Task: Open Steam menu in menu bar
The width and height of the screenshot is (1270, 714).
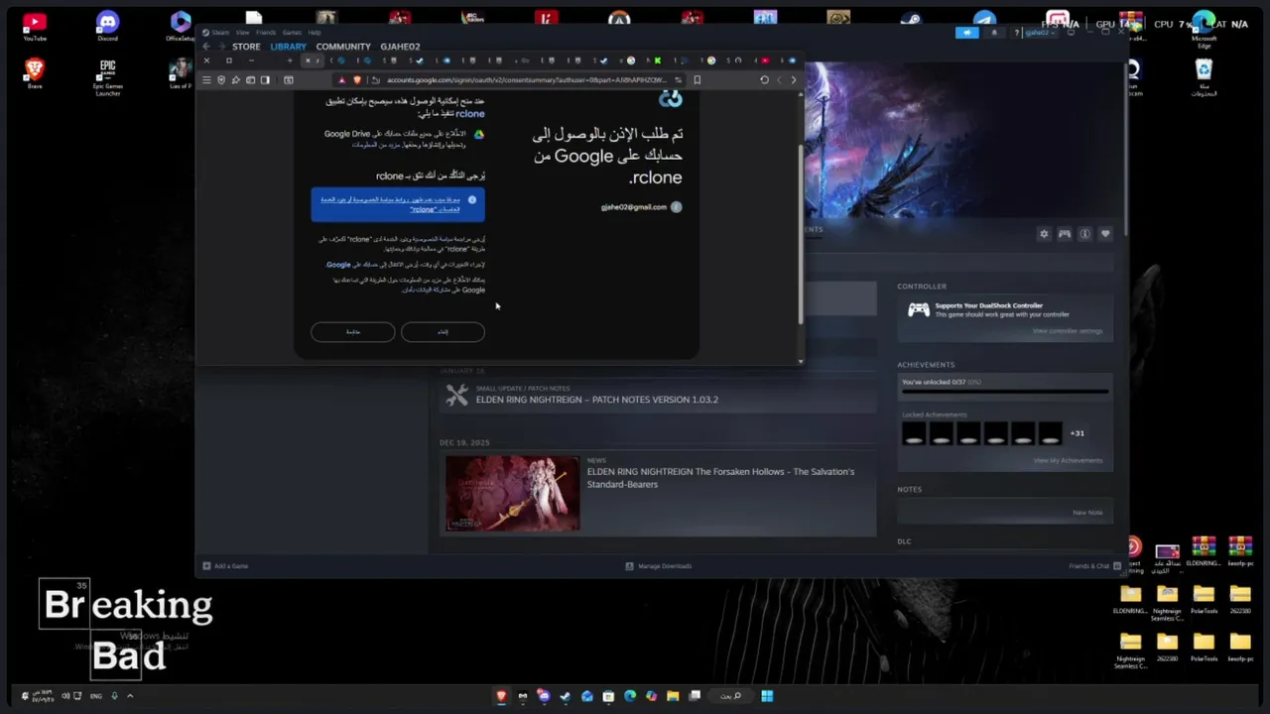Action: point(220,33)
